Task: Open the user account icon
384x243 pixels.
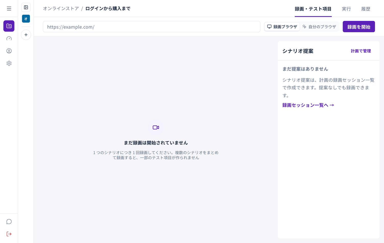Action: [9, 51]
